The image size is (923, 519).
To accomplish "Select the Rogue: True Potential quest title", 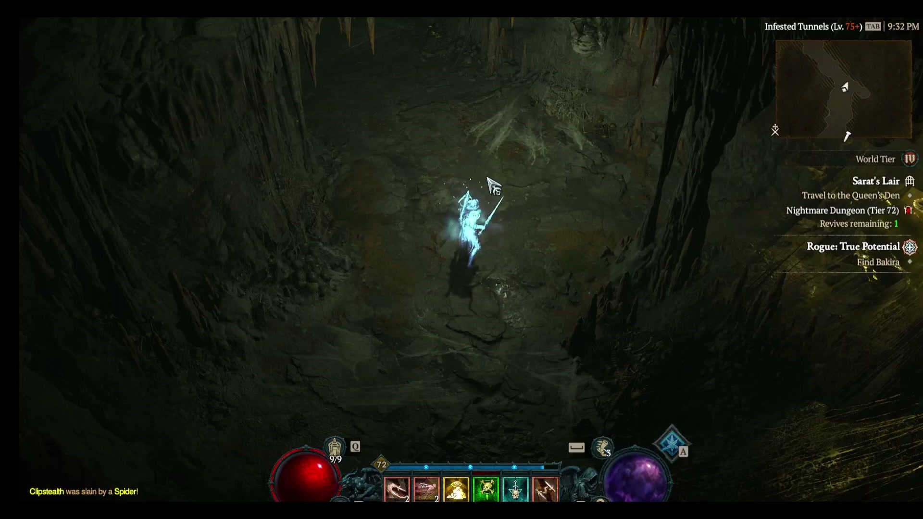I will coord(853,247).
